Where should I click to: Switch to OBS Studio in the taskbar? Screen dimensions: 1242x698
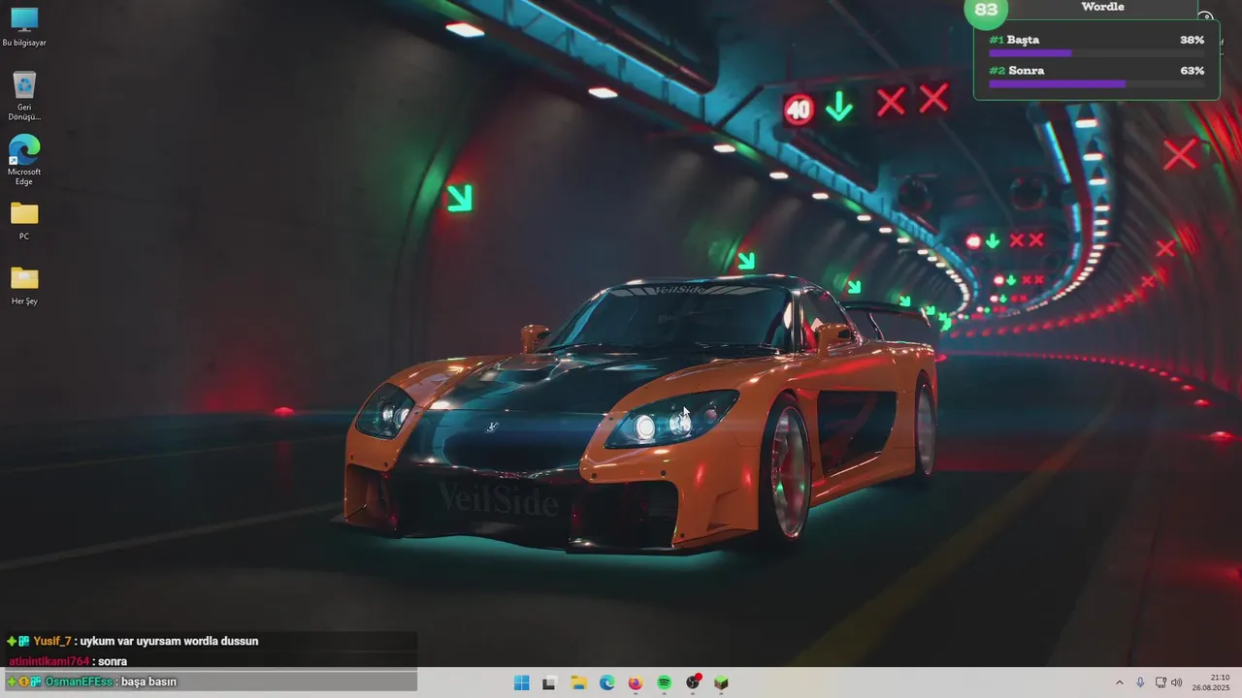pos(693,682)
